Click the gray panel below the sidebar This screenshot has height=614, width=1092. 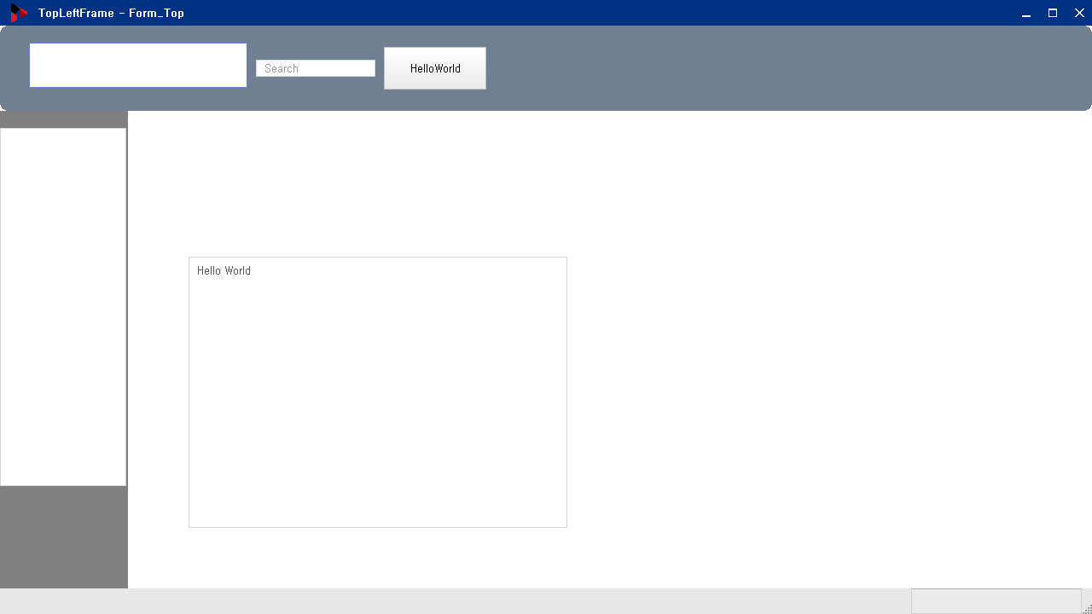pyautogui.click(x=63, y=537)
